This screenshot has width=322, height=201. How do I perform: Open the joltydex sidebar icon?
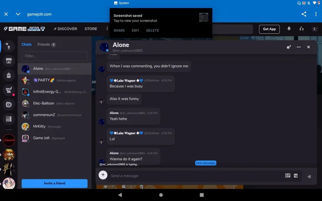9,105
